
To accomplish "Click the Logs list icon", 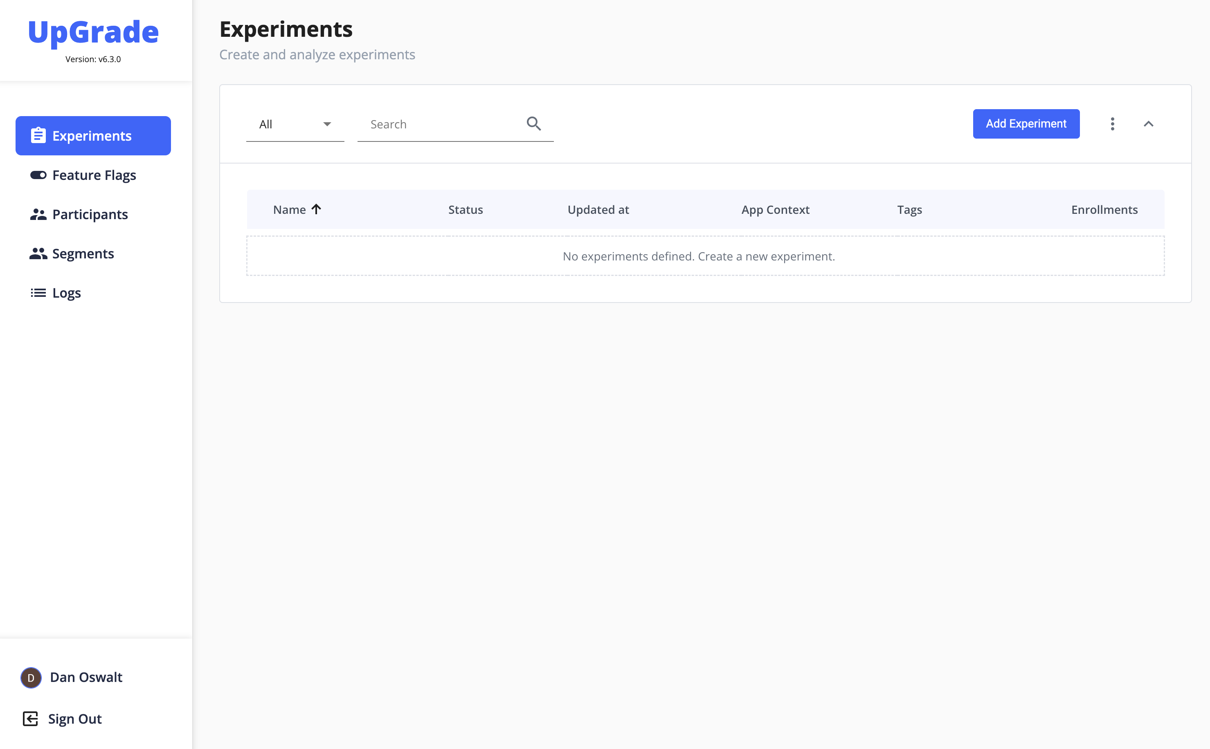I will tap(38, 293).
